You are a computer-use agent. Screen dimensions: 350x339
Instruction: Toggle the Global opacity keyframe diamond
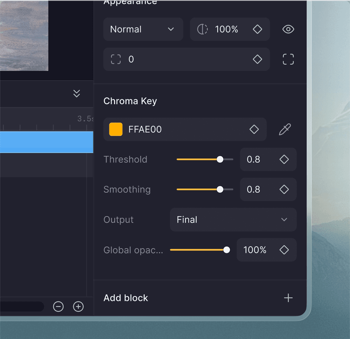[284, 250]
